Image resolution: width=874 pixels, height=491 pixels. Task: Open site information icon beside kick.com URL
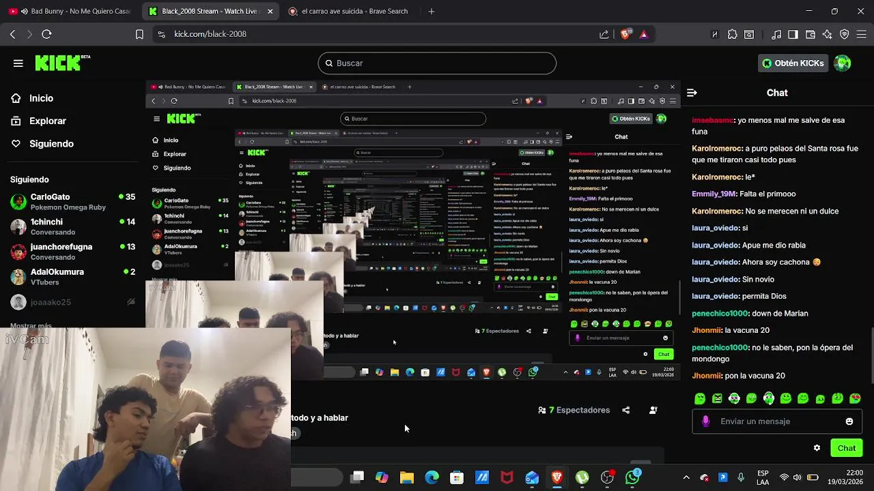(x=160, y=34)
